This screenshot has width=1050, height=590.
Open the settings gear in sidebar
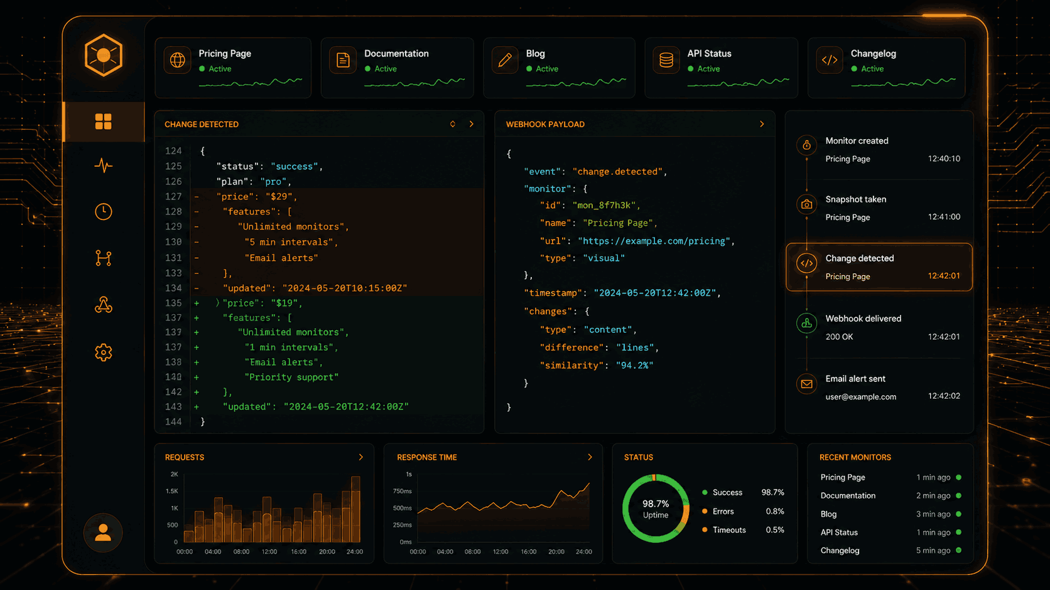[x=104, y=352]
